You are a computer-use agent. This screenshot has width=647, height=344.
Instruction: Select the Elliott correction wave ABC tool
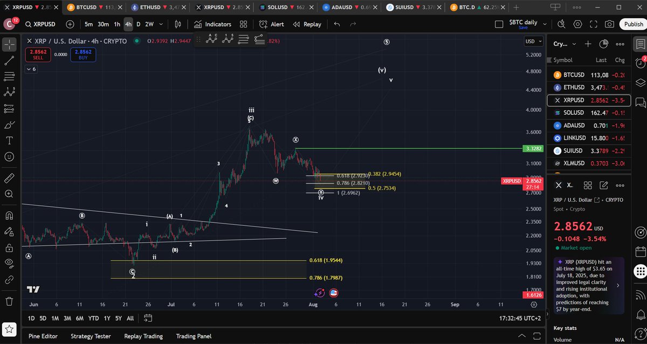tap(212, 39)
